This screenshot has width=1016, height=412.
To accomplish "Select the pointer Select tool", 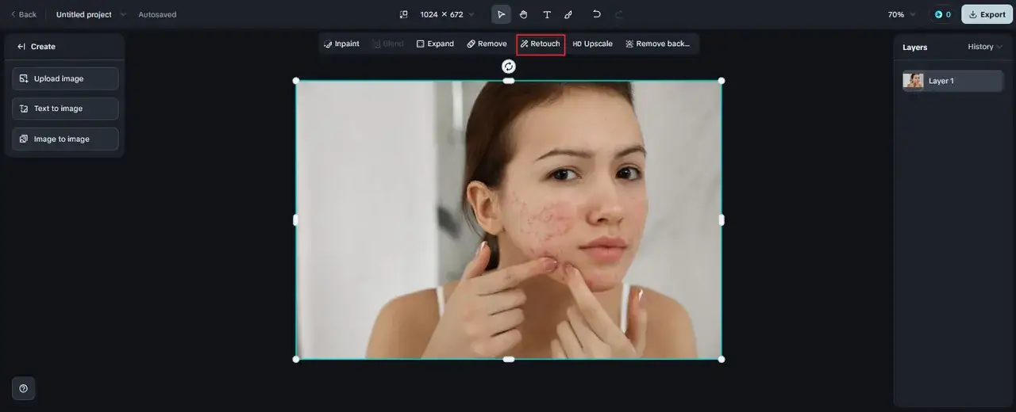I will (x=501, y=14).
